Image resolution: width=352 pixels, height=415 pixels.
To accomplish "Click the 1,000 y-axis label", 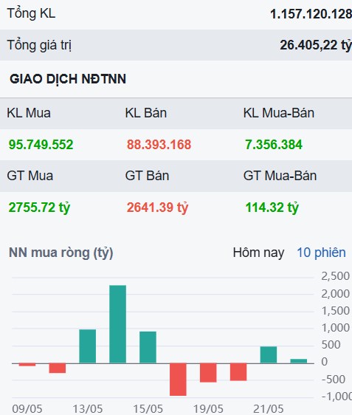I will (x=335, y=328).
